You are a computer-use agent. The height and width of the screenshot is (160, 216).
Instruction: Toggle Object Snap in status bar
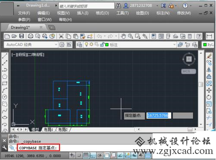[106, 155]
